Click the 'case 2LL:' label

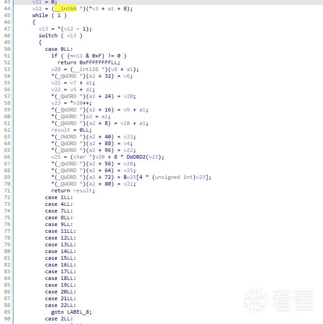(59, 319)
